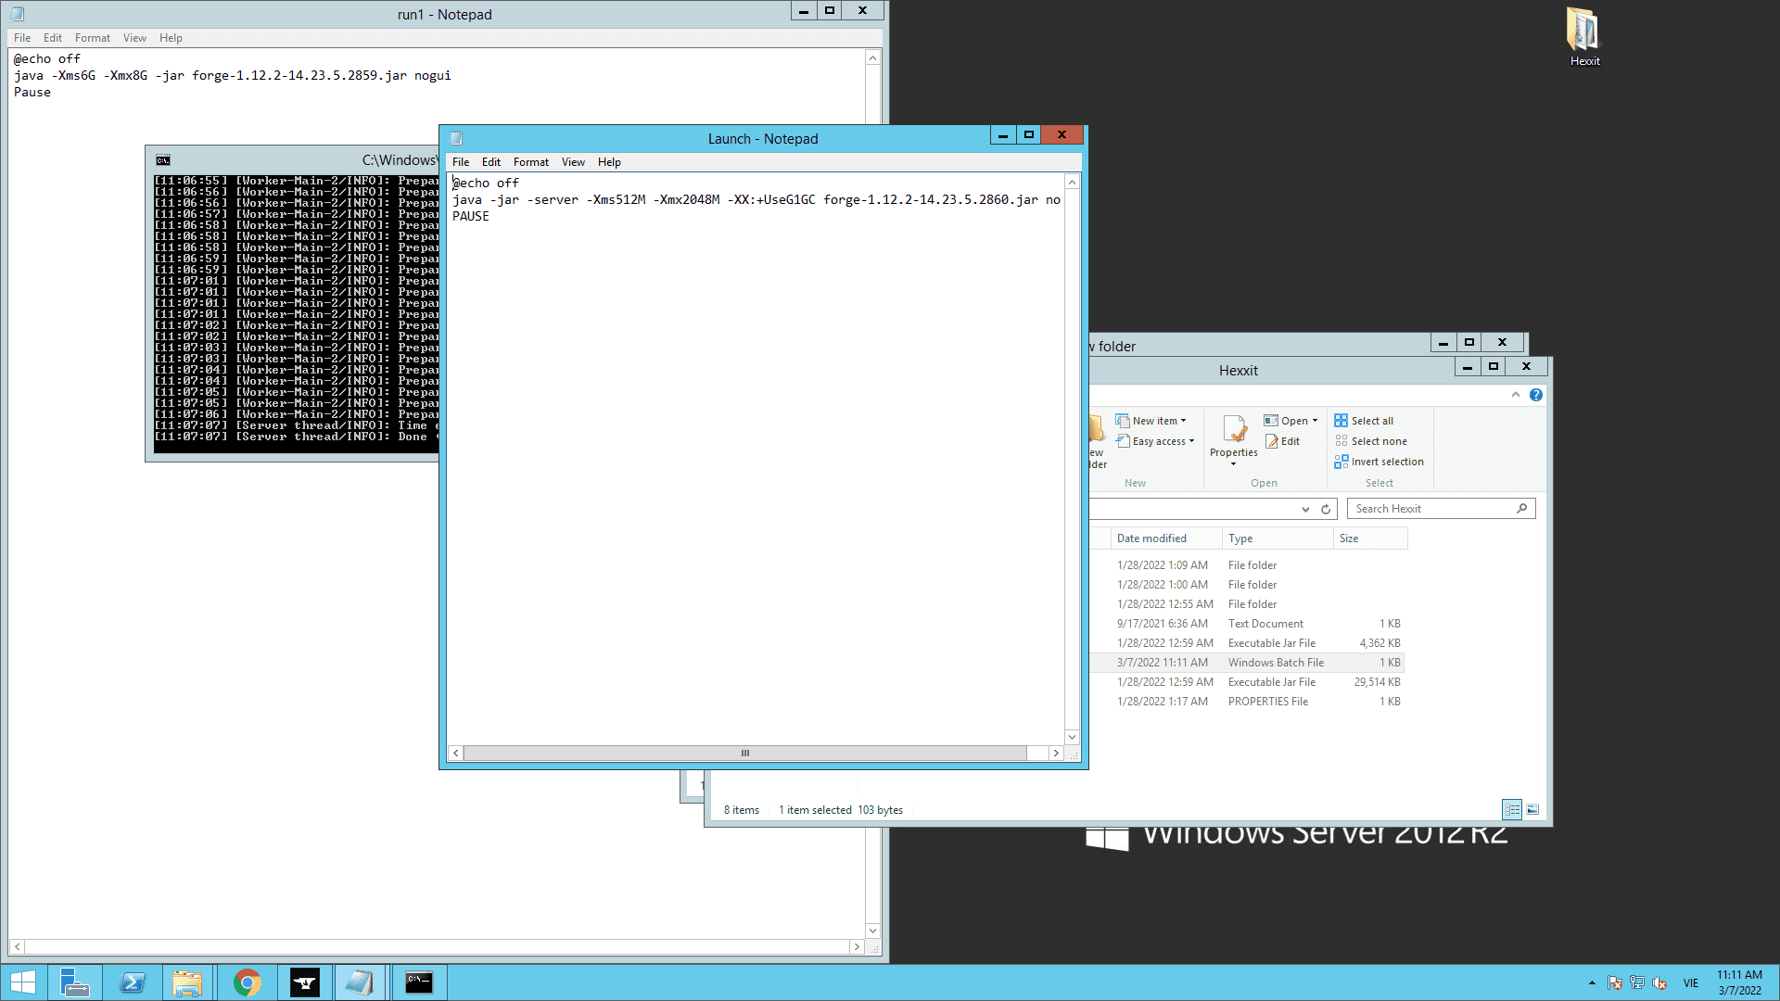Viewport: 1780px width, 1001px height.
Task: Open the address bar history dropdown
Action: 1305,509
